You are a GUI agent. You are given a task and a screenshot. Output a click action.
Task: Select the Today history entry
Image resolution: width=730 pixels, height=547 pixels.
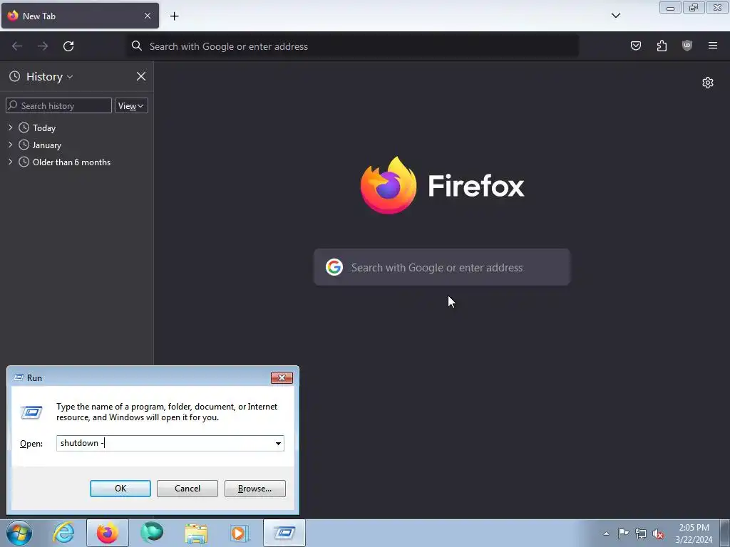pyautogui.click(x=44, y=128)
